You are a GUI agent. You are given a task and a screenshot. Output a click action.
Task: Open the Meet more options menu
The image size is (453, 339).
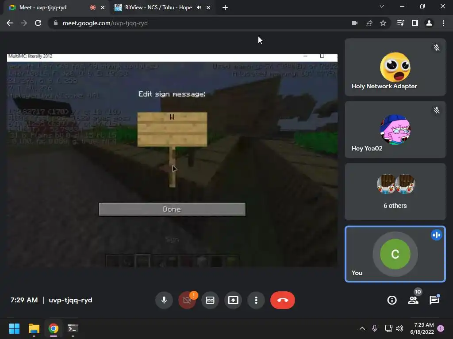256,300
